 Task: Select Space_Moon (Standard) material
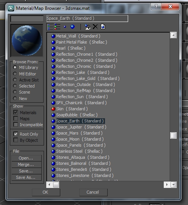[x=80, y=139]
